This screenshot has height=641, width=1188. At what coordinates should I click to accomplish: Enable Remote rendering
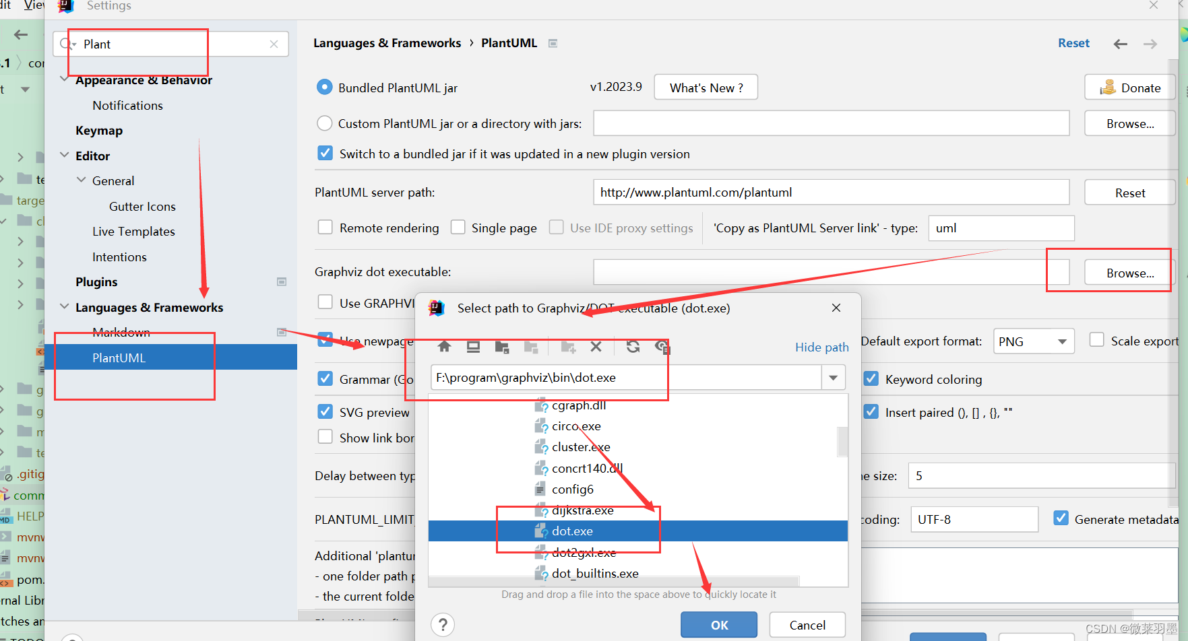(x=325, y=227)
